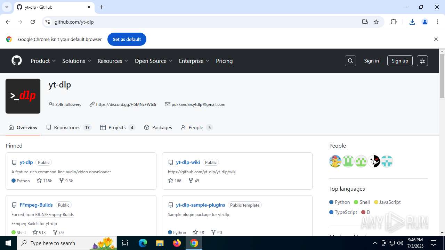The height and width of the screenshot is (250, 445).
Task: View the 166 stars of yt-dlp-wiki
Action: pyautogui.click(x=175, y=181)
